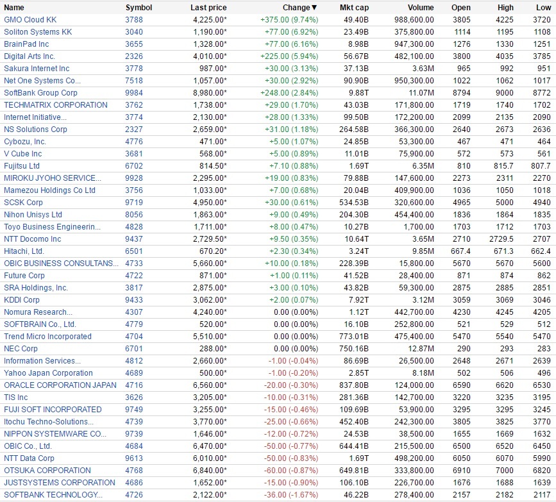Open NS Solutions Corp link

35,130
